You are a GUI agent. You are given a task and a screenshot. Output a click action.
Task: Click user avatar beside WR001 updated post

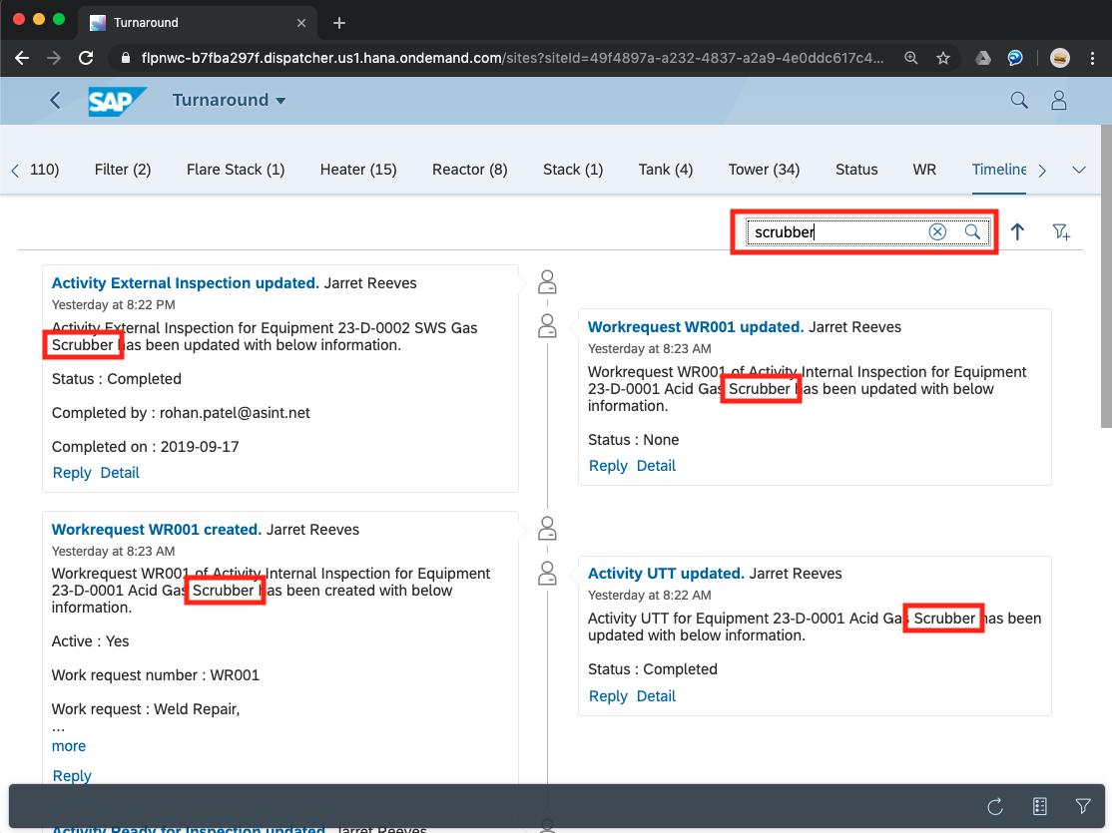click(x=547, y=326)
